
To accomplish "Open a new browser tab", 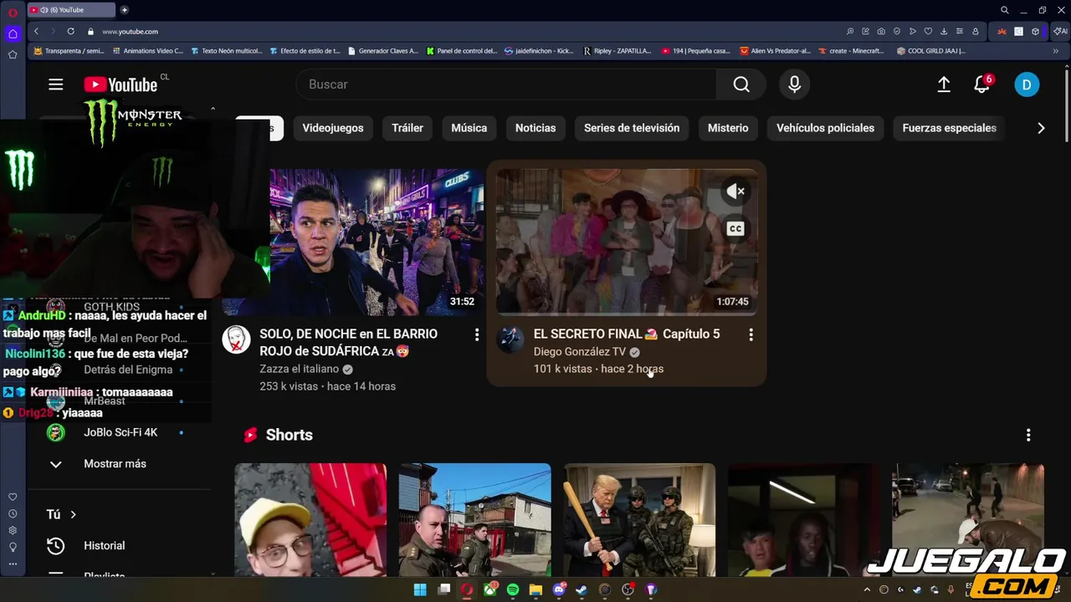I will 124,10.
